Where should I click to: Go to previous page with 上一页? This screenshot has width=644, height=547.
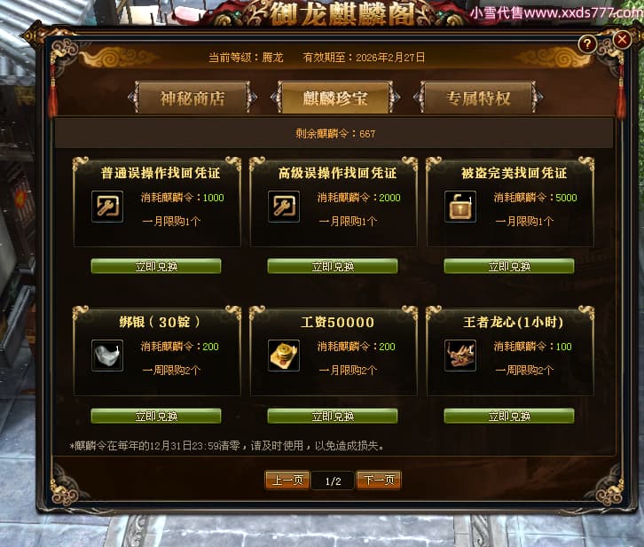287,481
